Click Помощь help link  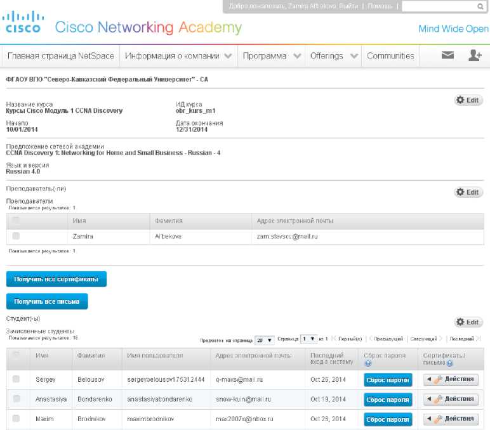(x=380, y=6)
